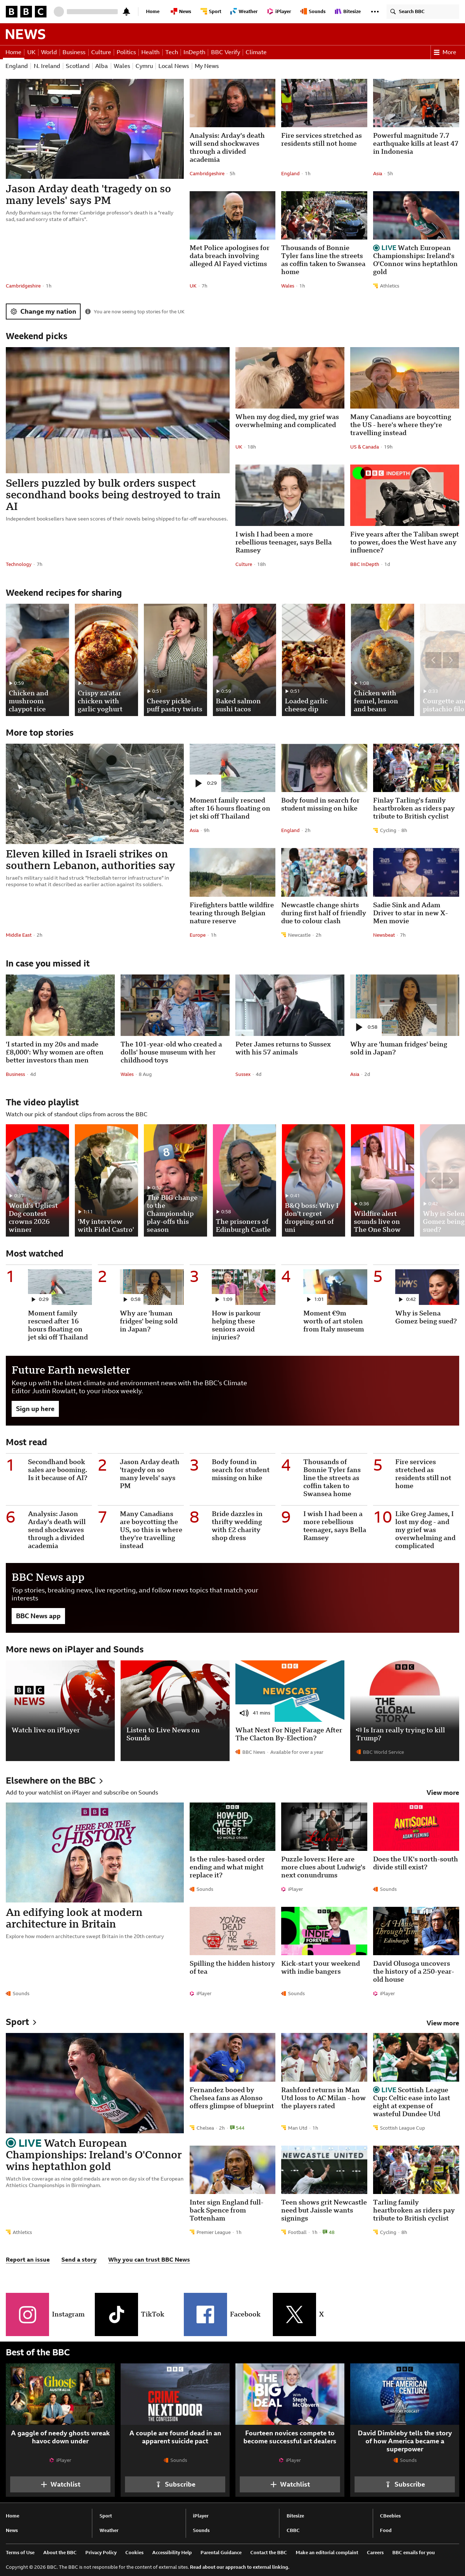Subscribe to the Crime Next Door podcast
The height and width of the screenshot is (2576, 465).
pyautogui.click(x=175, y=2484)
